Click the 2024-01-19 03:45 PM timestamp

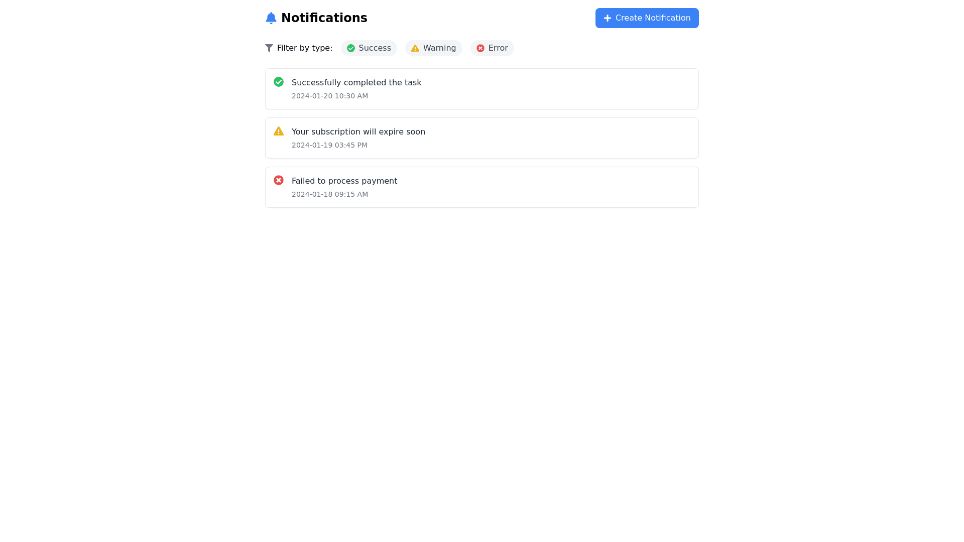coord(329,145)
